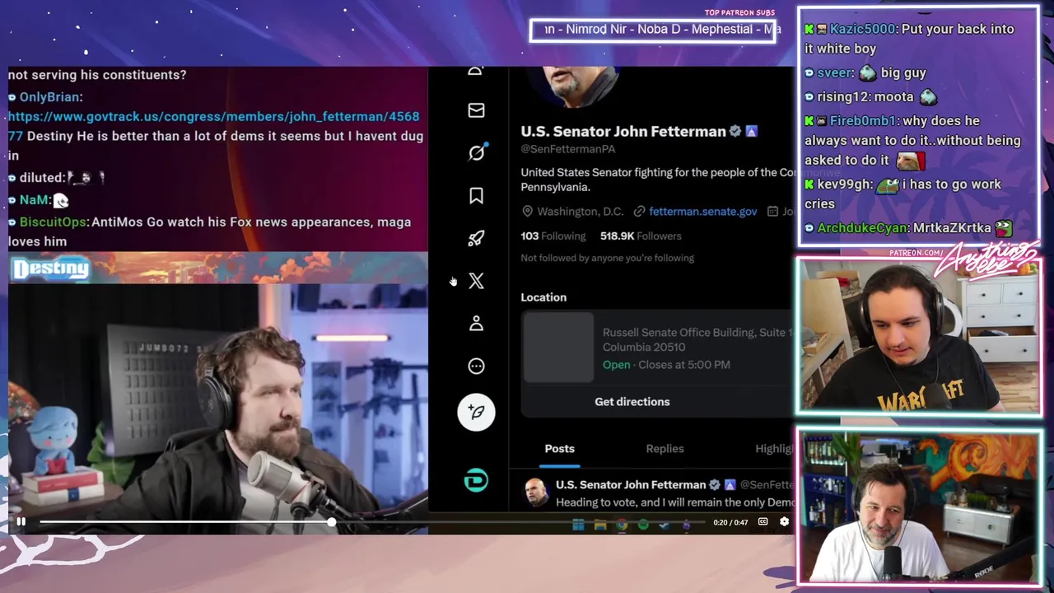Open Grok icon with blue notification dot
The width and height of the screenshot is (1054, 593).
477,153
